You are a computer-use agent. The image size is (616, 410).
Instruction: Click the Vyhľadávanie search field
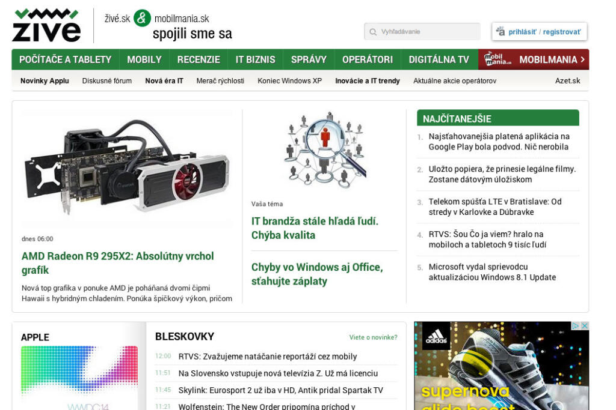422,31
